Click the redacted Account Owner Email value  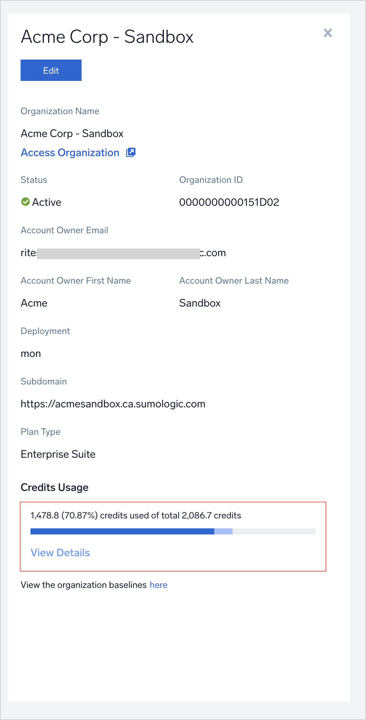pos(123,253)
